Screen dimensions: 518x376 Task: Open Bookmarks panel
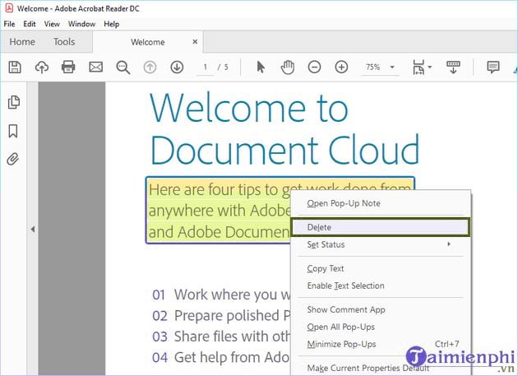13,131
